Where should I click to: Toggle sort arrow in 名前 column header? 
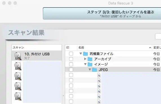coord(150,48)
